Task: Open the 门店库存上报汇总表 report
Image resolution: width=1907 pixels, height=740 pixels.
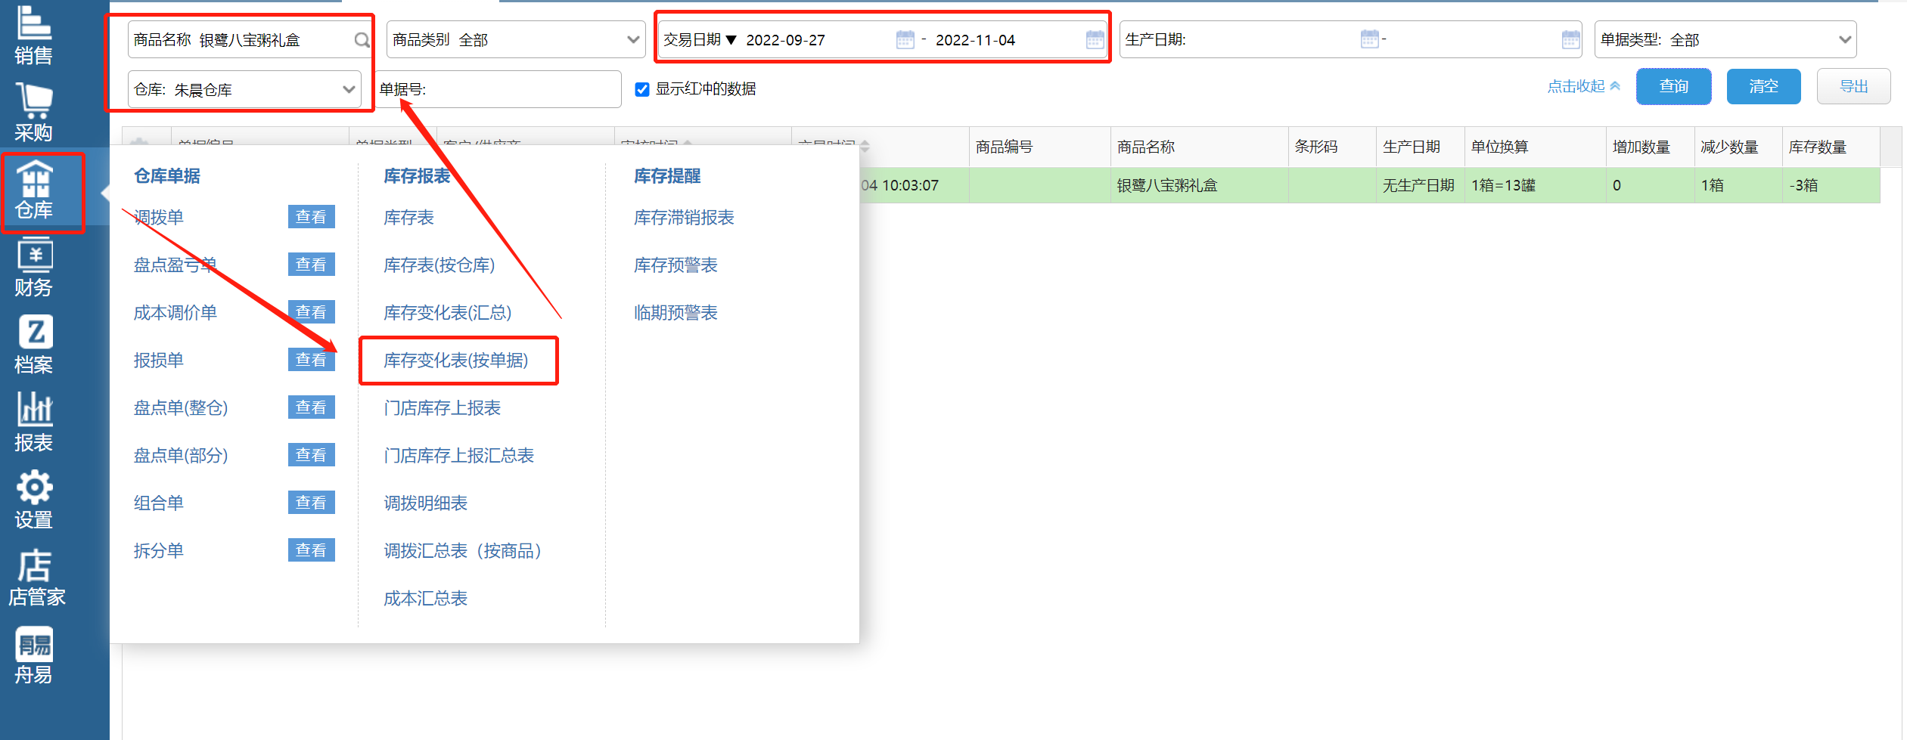Action: click(458, 456)
